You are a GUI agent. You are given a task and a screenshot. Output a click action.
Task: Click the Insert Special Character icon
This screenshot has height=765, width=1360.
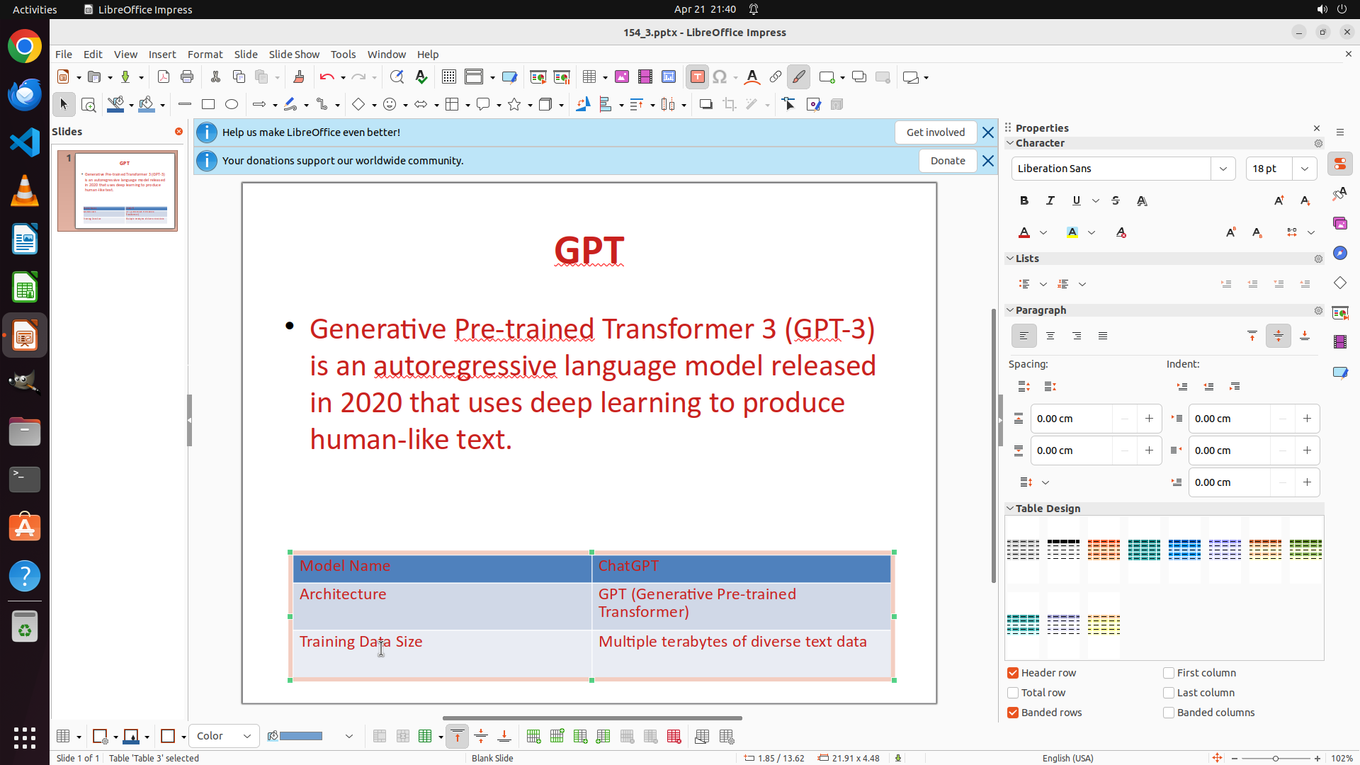point(720,77)
